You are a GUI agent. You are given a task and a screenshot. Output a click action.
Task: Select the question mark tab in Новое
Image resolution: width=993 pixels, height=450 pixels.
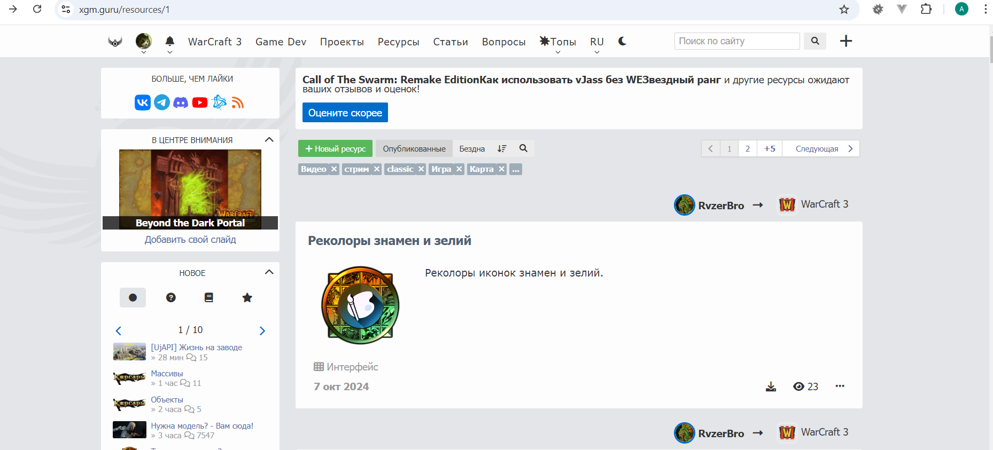(171, 297)
